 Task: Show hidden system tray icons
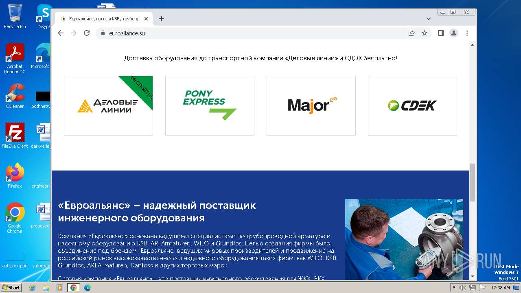point(454,288)
